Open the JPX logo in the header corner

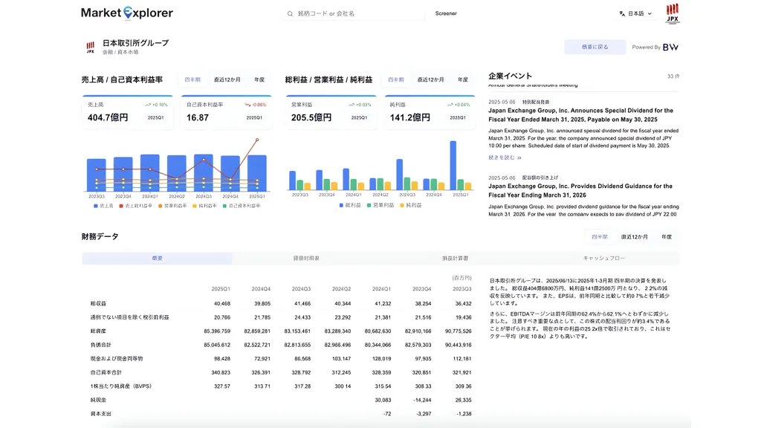point(672,13)
